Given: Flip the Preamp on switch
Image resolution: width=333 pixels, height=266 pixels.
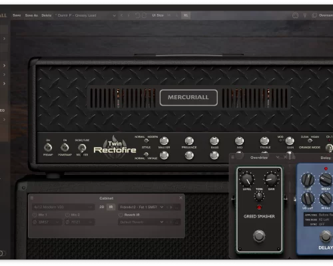Looking at the screenshot, I should [x=48, y=148].
